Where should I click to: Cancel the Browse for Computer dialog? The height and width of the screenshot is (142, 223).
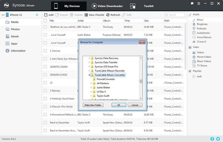[135, 105]
